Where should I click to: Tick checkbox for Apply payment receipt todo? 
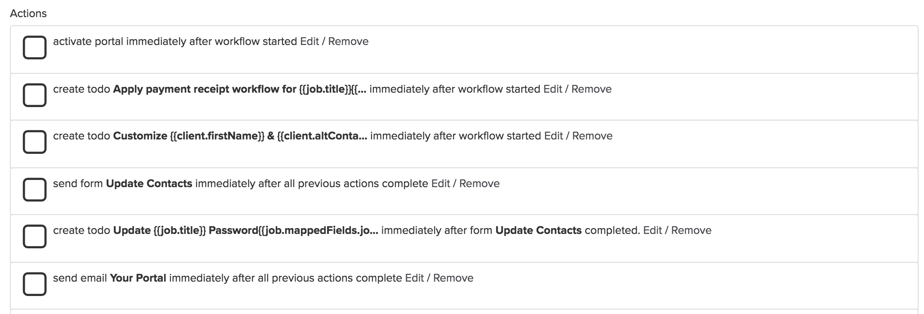click(x=35, y=95)
